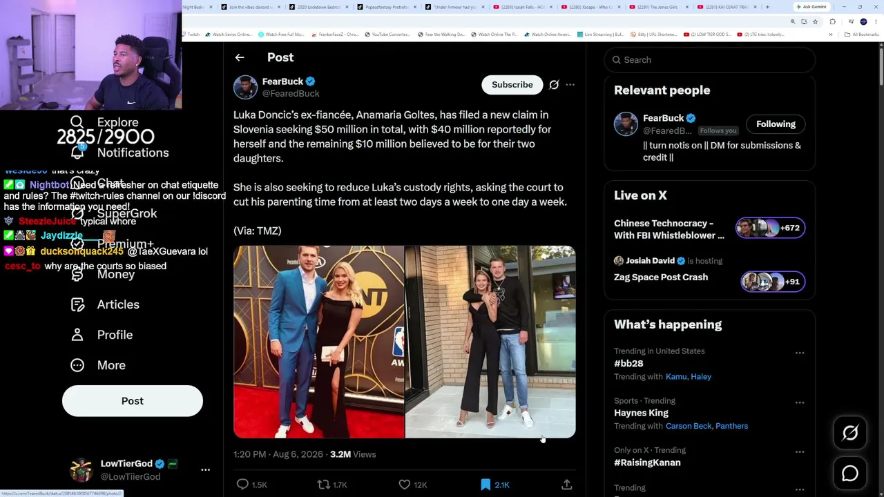Click the Articles icon in the sidebar
The width and height of the screenshot is (884, 497).
click(77, 304)
